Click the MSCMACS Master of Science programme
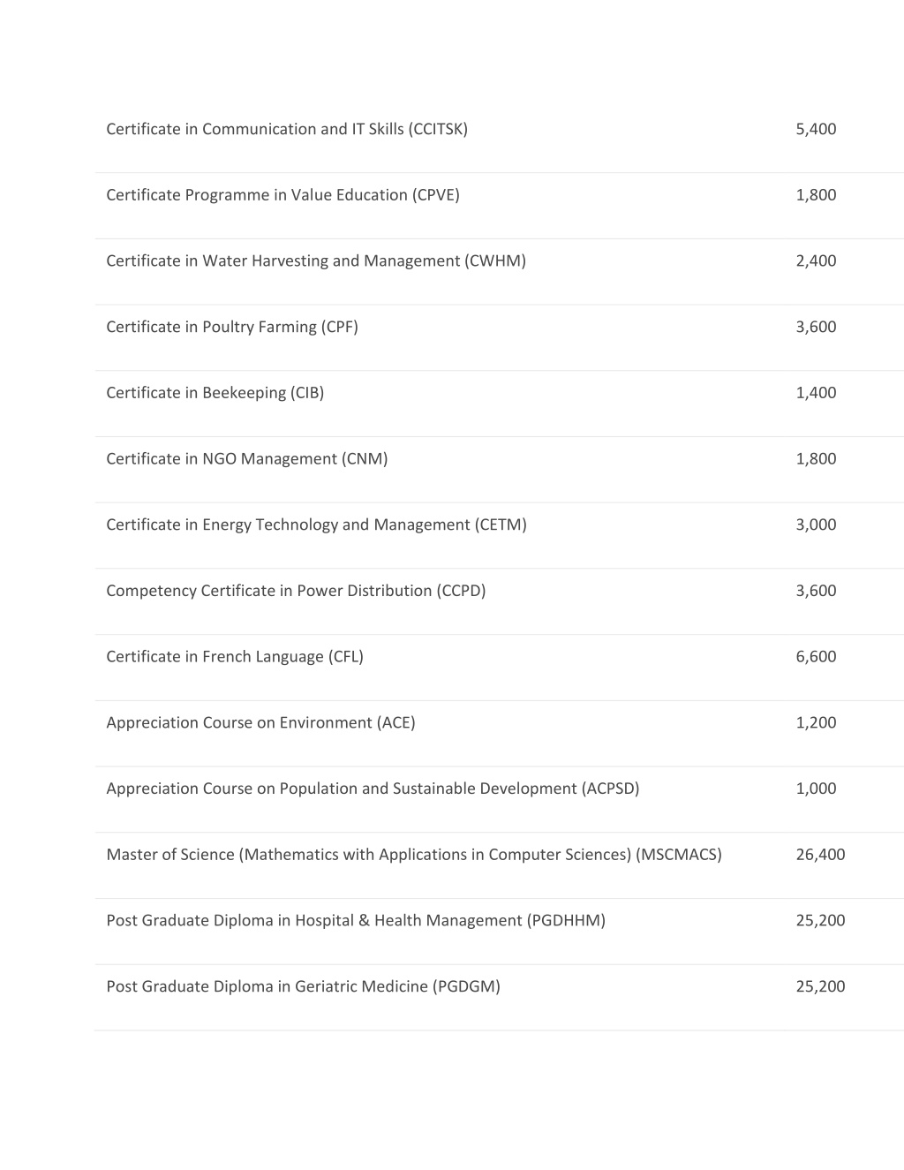Screen dimensions: 904x1170 (x=414, y=855)
